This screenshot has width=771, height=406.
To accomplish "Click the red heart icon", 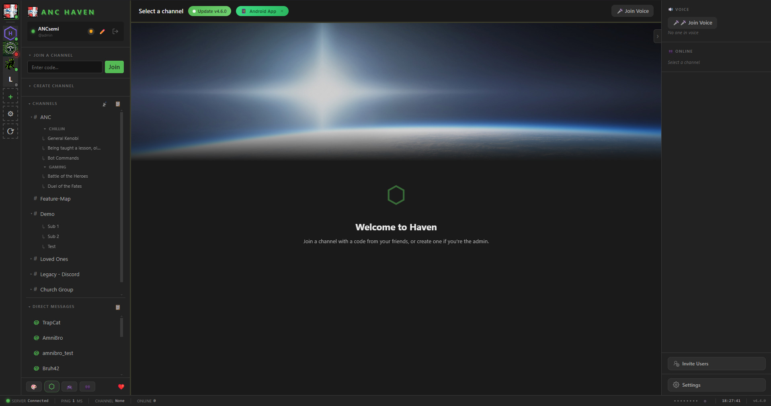I will (121, 387).
